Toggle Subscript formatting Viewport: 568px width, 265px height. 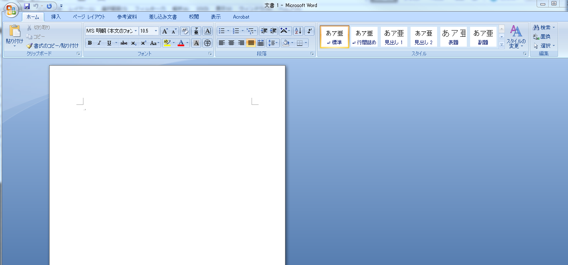[133, 43]
